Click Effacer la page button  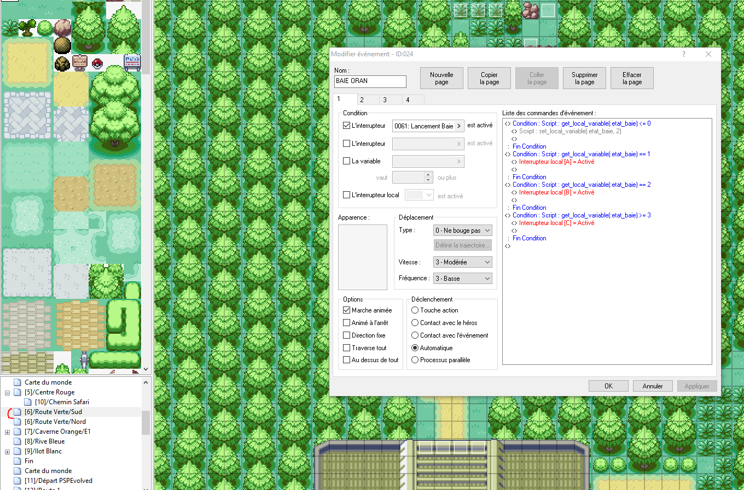coord(632,78)
